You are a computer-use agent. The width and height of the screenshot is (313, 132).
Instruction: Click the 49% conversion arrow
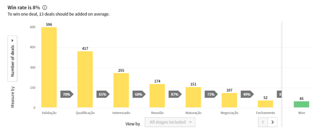click(247, 94)
